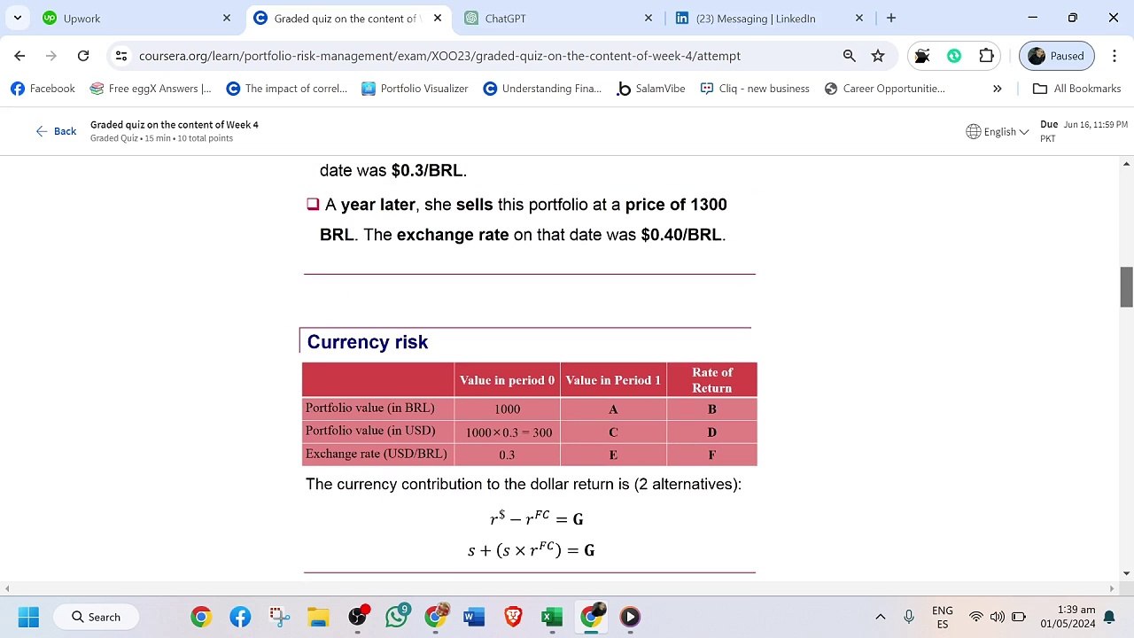
Task: Open File Explorer from the taskbar
Action: [x=318, y=617]
